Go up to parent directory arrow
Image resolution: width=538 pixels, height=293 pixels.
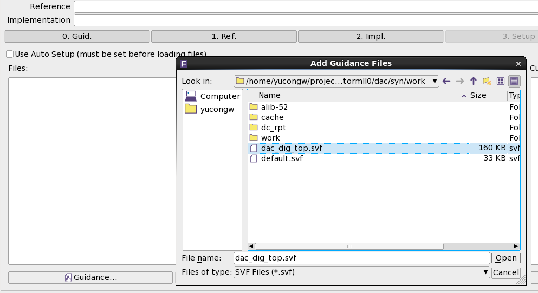474,81
